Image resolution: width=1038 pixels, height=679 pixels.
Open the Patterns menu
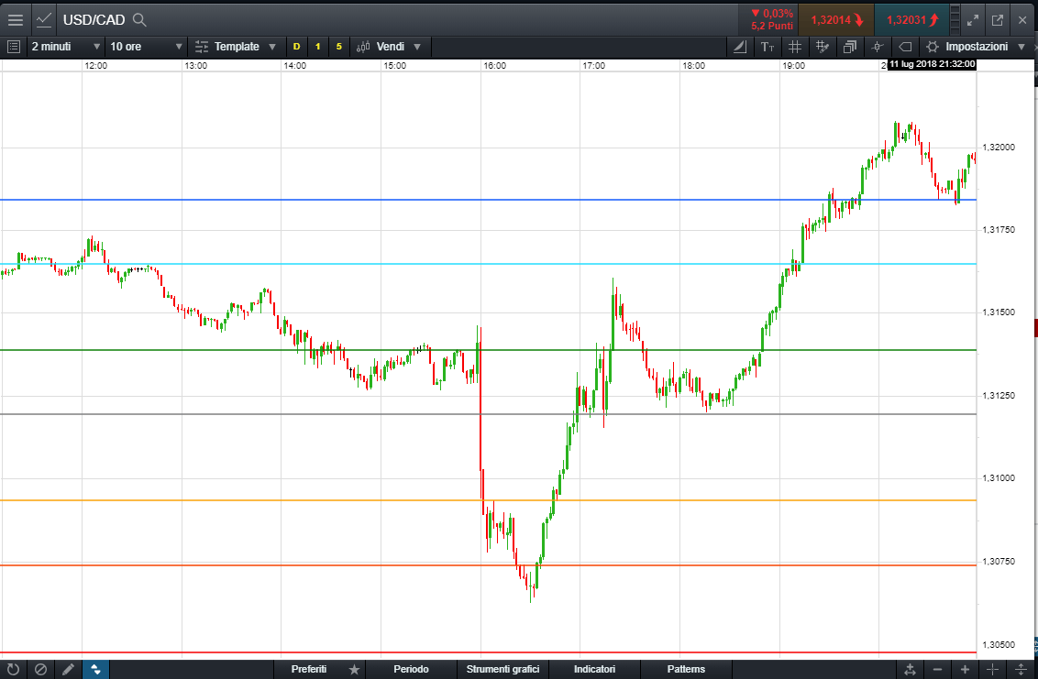click(x=686, y=669)
